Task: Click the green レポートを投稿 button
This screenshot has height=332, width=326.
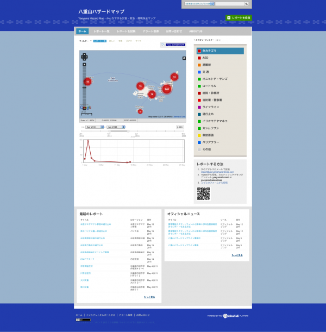Action: 239,18
